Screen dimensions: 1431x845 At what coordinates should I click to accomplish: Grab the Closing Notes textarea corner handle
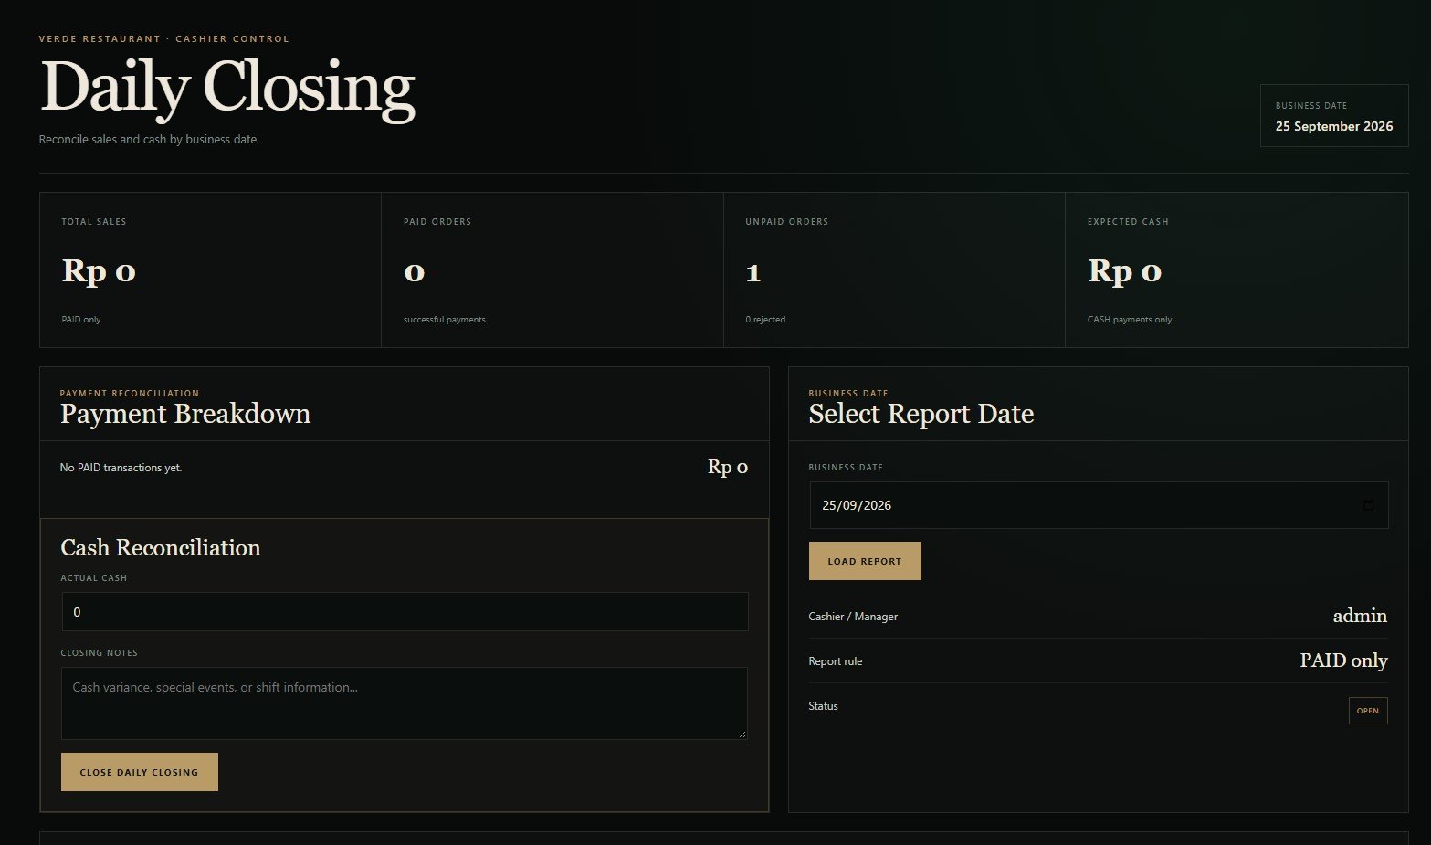(742, 733)
